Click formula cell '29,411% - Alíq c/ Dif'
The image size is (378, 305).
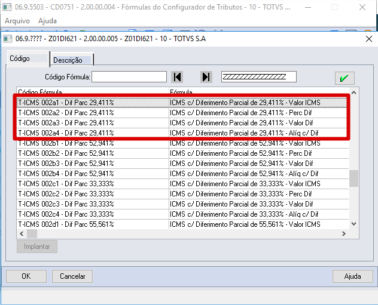click(x=258, y=133)
